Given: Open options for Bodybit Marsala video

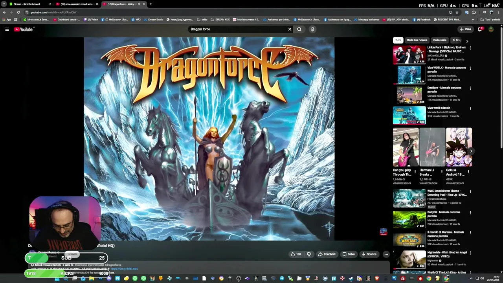Looking at the screenshot, I should [x=470, y=213].
